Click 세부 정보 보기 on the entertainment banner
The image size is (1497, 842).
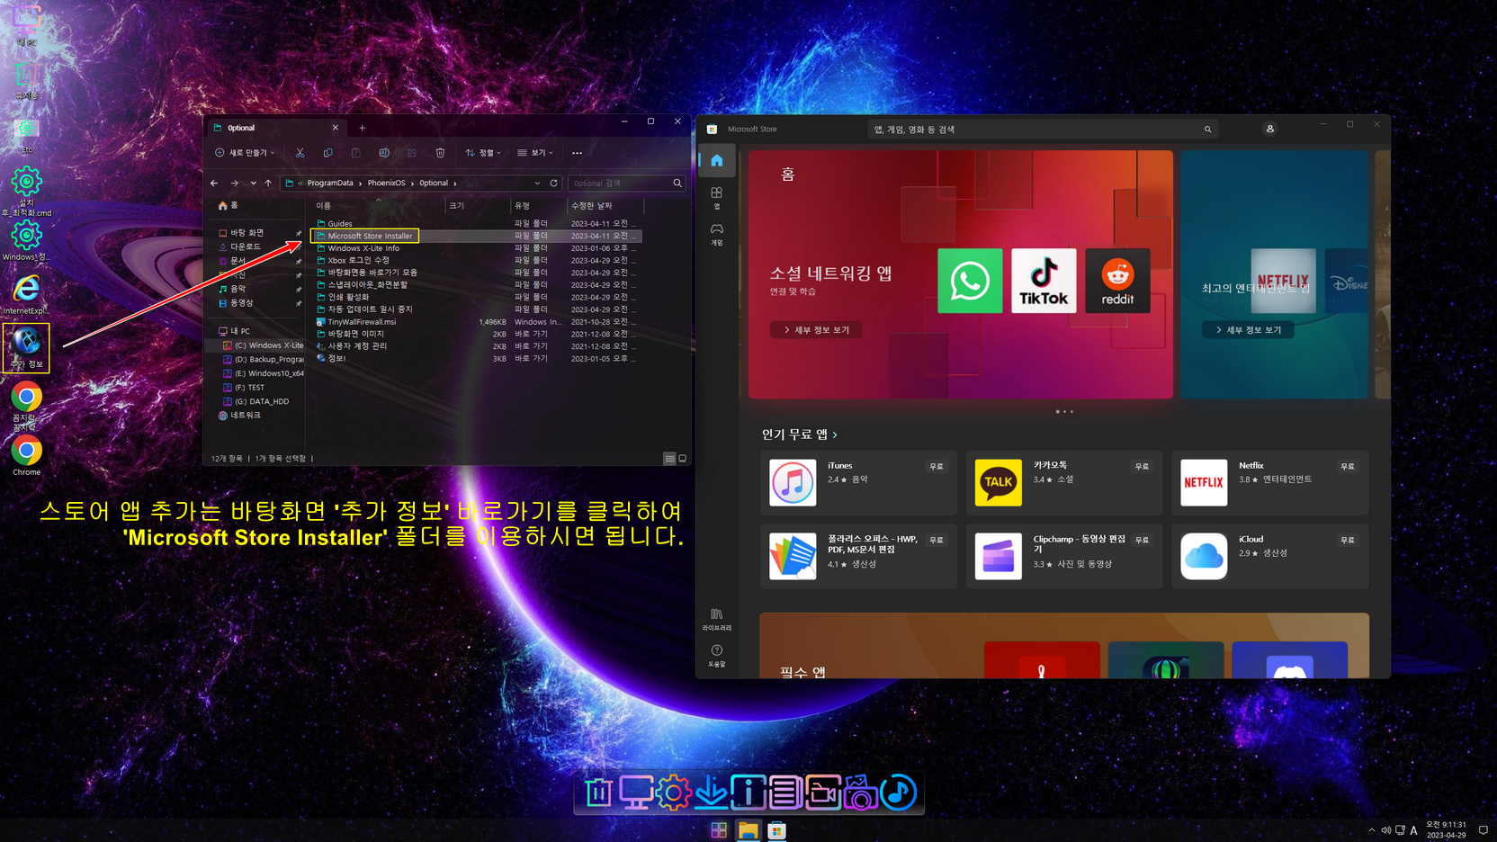click(x=1248, y=330)
